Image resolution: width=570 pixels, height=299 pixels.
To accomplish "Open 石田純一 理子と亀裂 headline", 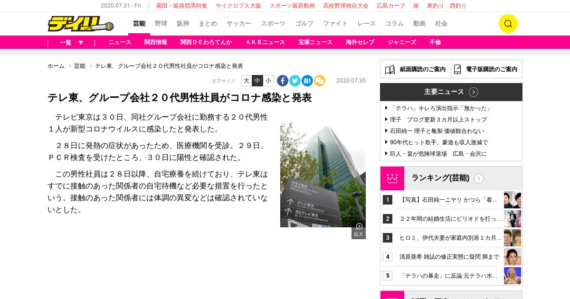I will (437, 131).
